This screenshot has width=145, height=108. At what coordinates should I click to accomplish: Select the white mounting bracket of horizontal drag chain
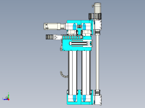57,37
